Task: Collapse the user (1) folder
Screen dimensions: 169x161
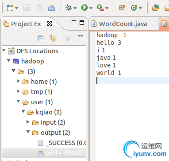Action: [x=19, y=101]
